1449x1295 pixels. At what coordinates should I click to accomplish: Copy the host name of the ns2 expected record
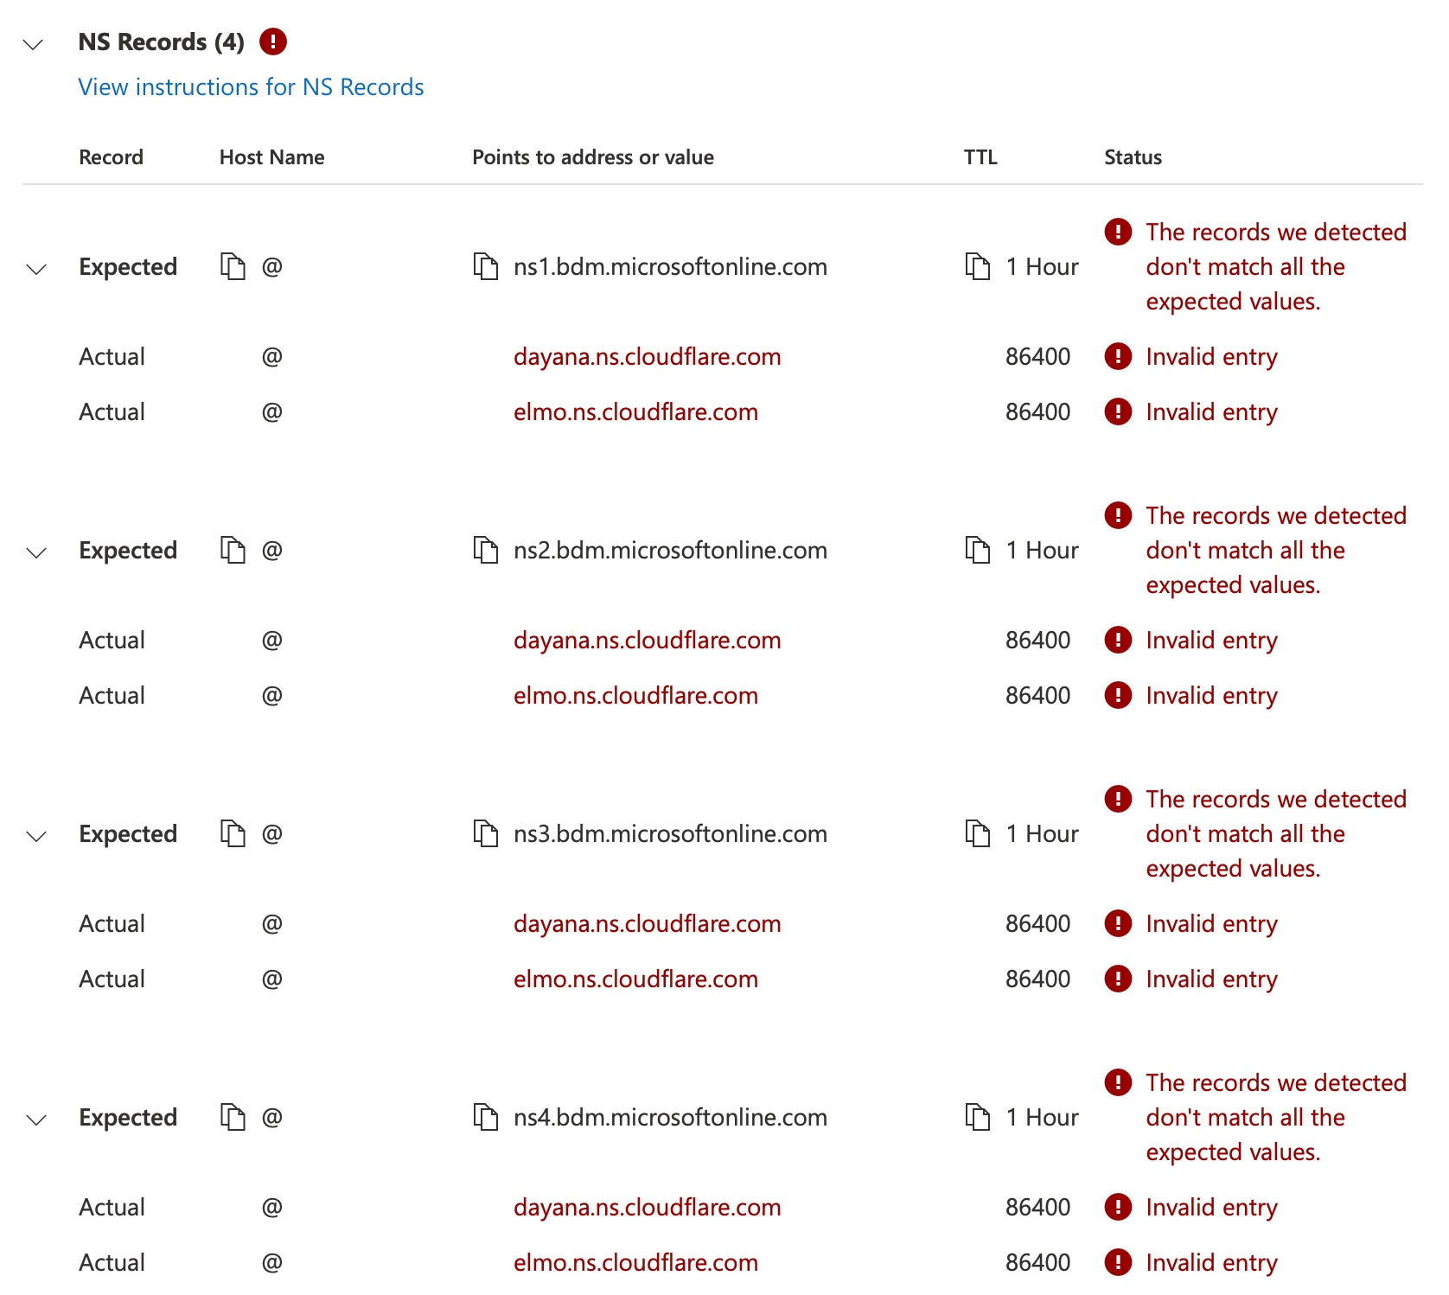point(232,550)
